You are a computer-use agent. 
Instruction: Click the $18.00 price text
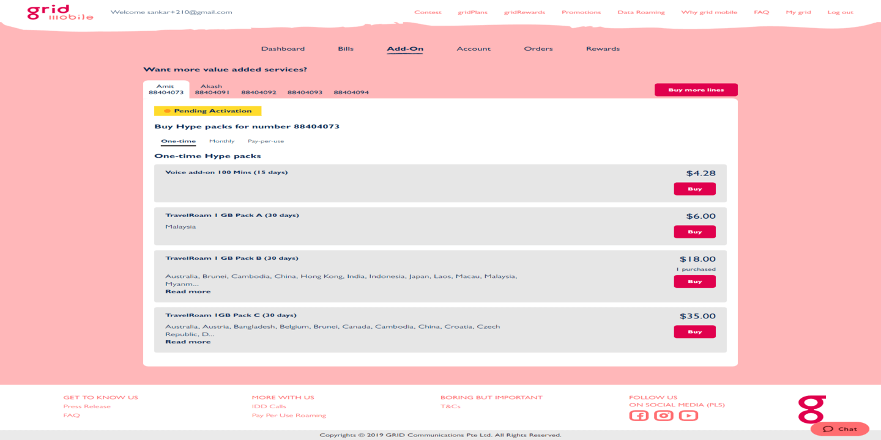697,259
